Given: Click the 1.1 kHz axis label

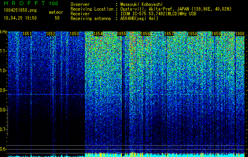Looking at the screenshot, I should pyautogui.click(x=3, y=51).
